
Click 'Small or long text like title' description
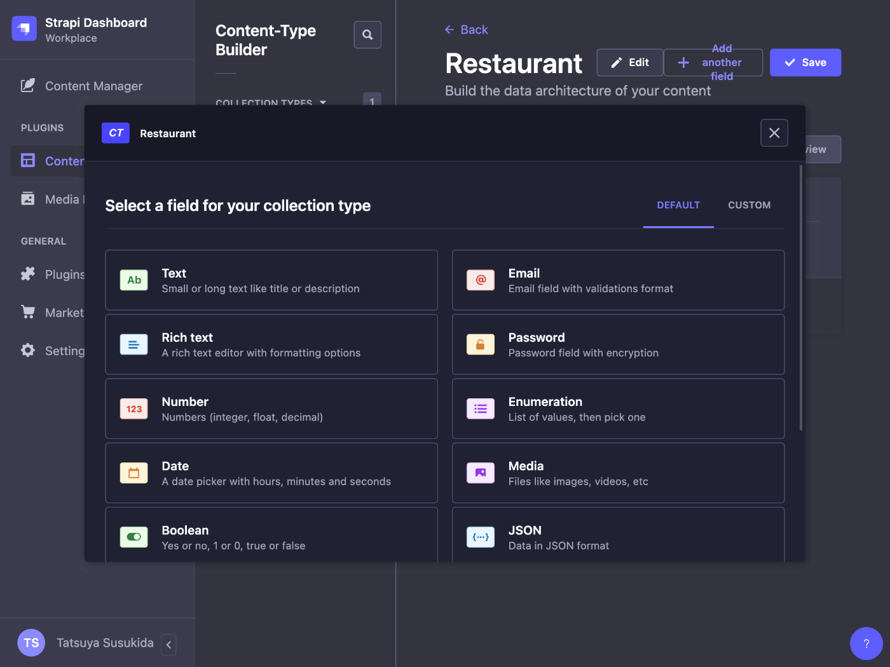(x=261, y=288)
